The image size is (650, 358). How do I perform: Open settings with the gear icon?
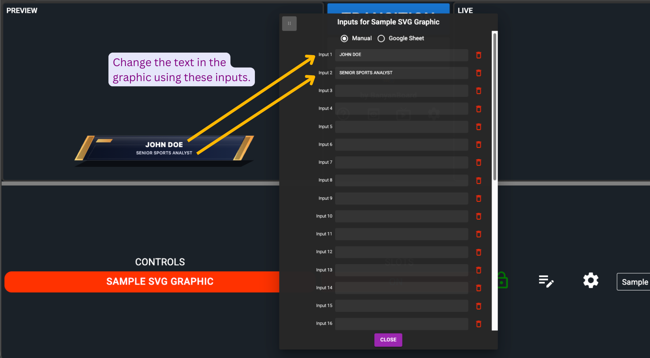tap(590, 281)
